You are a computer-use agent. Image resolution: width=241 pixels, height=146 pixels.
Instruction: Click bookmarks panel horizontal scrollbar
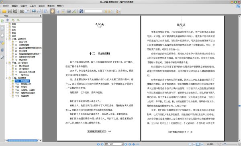22,140
